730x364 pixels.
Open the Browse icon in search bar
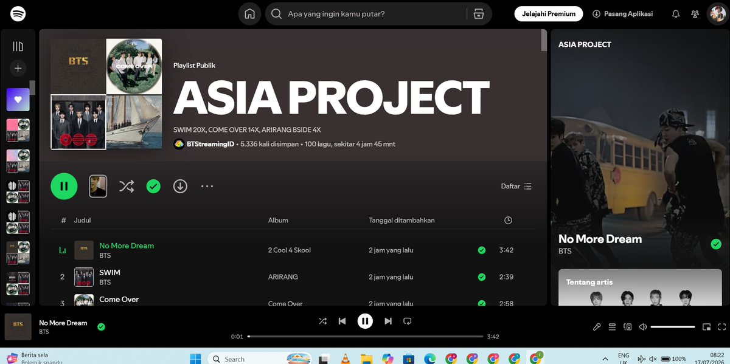pyautogui.click(x=479, y=14)
